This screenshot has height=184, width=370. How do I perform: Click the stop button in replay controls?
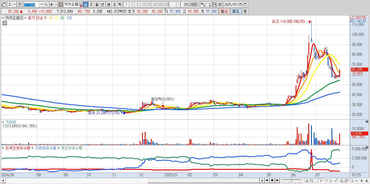pos(272,180)
